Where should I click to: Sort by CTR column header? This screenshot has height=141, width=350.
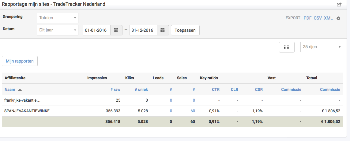click(x=216, y=90)
